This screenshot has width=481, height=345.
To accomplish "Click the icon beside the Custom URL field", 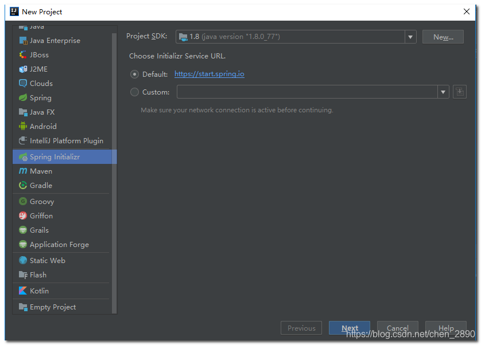I will (460, 92).
